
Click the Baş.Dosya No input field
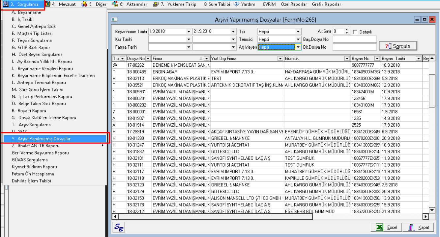[x=355, y=39]
